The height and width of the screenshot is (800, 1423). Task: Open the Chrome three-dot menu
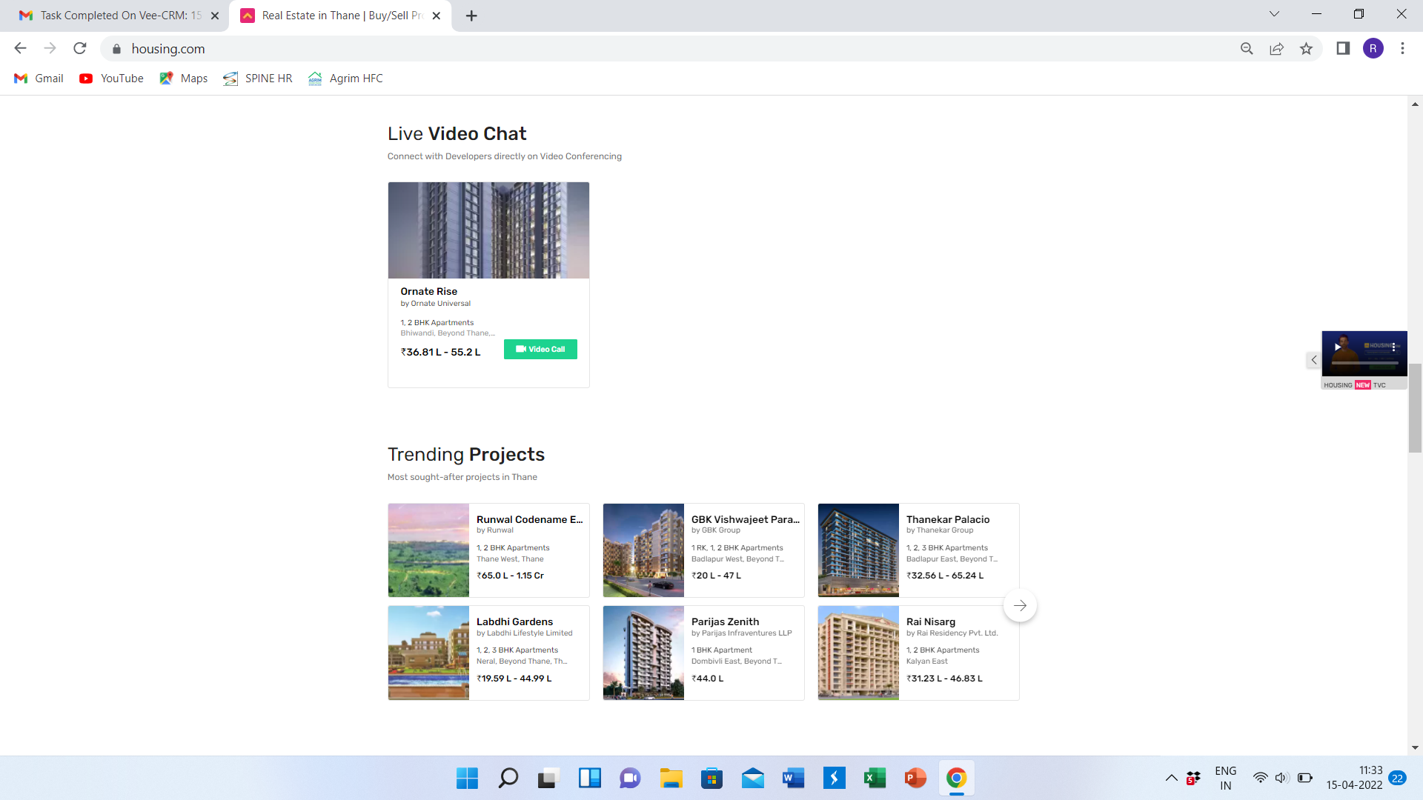(1402, 48)
